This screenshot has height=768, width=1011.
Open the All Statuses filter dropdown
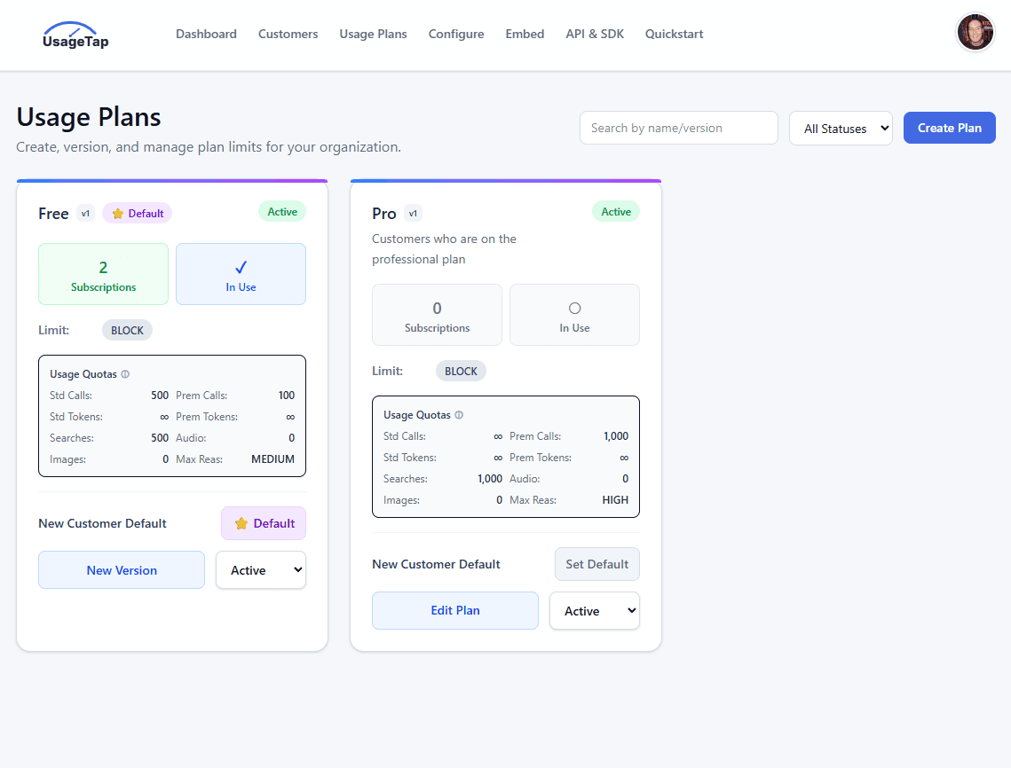click(840, 128)
